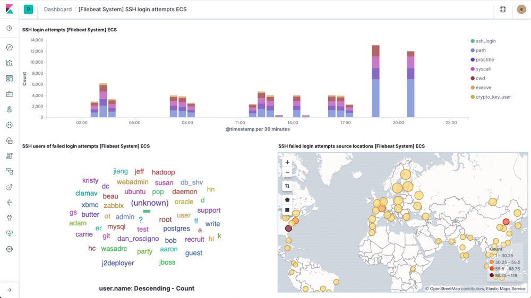Filter by 'recruit' in tag cloud
The width and height of the screenshot is (531, 298).
point(194,239)
